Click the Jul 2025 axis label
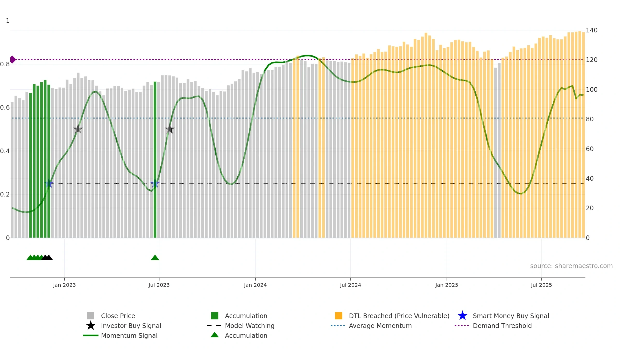Viewport: 622px width, 350px height. tap(541, 285)
